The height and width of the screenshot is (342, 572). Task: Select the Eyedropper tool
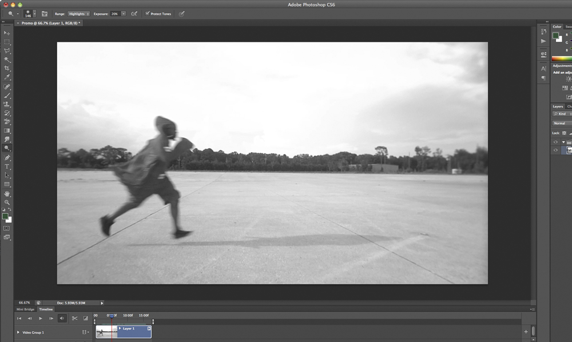coord(7,77)
